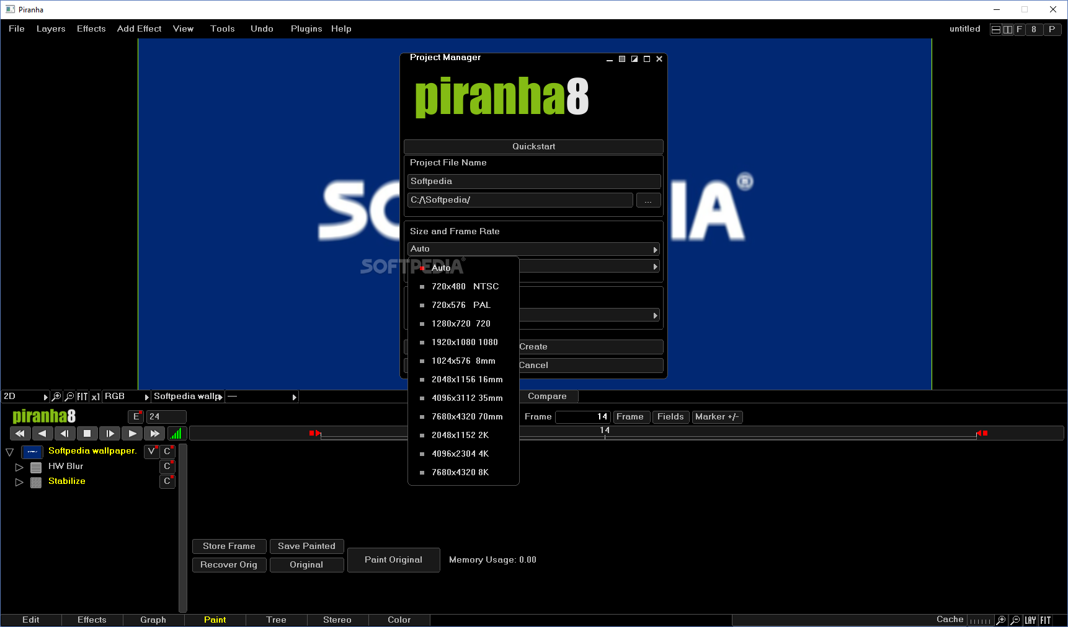This screenshot has width=1068, height=627.
Task: Click the Paint Original button
Action: click(x=394, y=560)
